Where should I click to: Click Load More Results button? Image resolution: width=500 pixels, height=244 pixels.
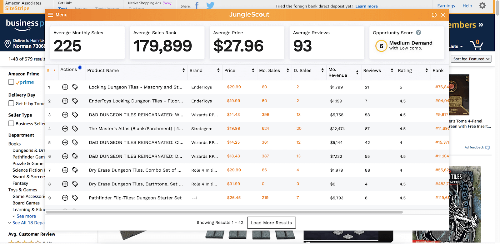pos(271,222)
